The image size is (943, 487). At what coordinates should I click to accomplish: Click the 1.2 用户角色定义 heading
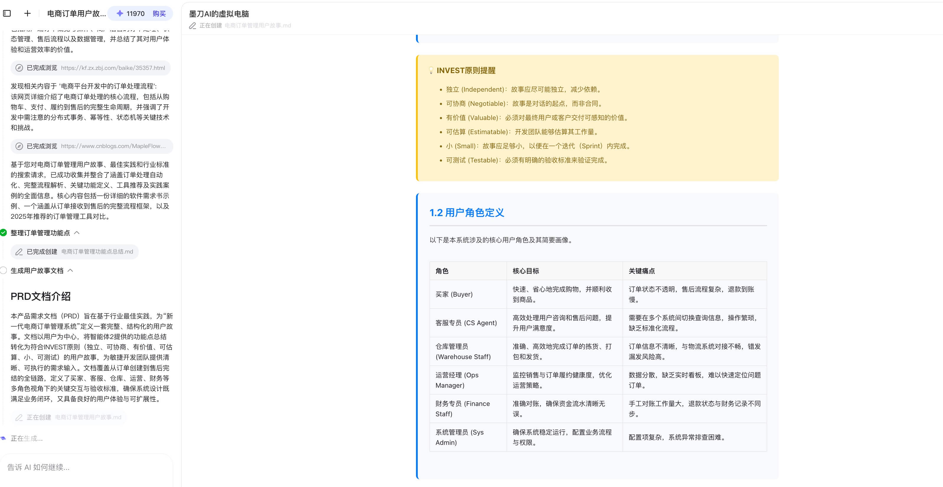466,213
